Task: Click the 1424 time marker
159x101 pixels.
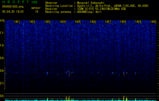Action: (x=63, y=21)
